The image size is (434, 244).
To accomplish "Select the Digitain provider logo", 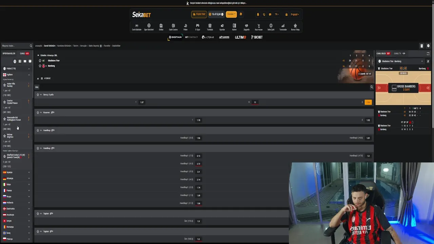I will point(175,37).
